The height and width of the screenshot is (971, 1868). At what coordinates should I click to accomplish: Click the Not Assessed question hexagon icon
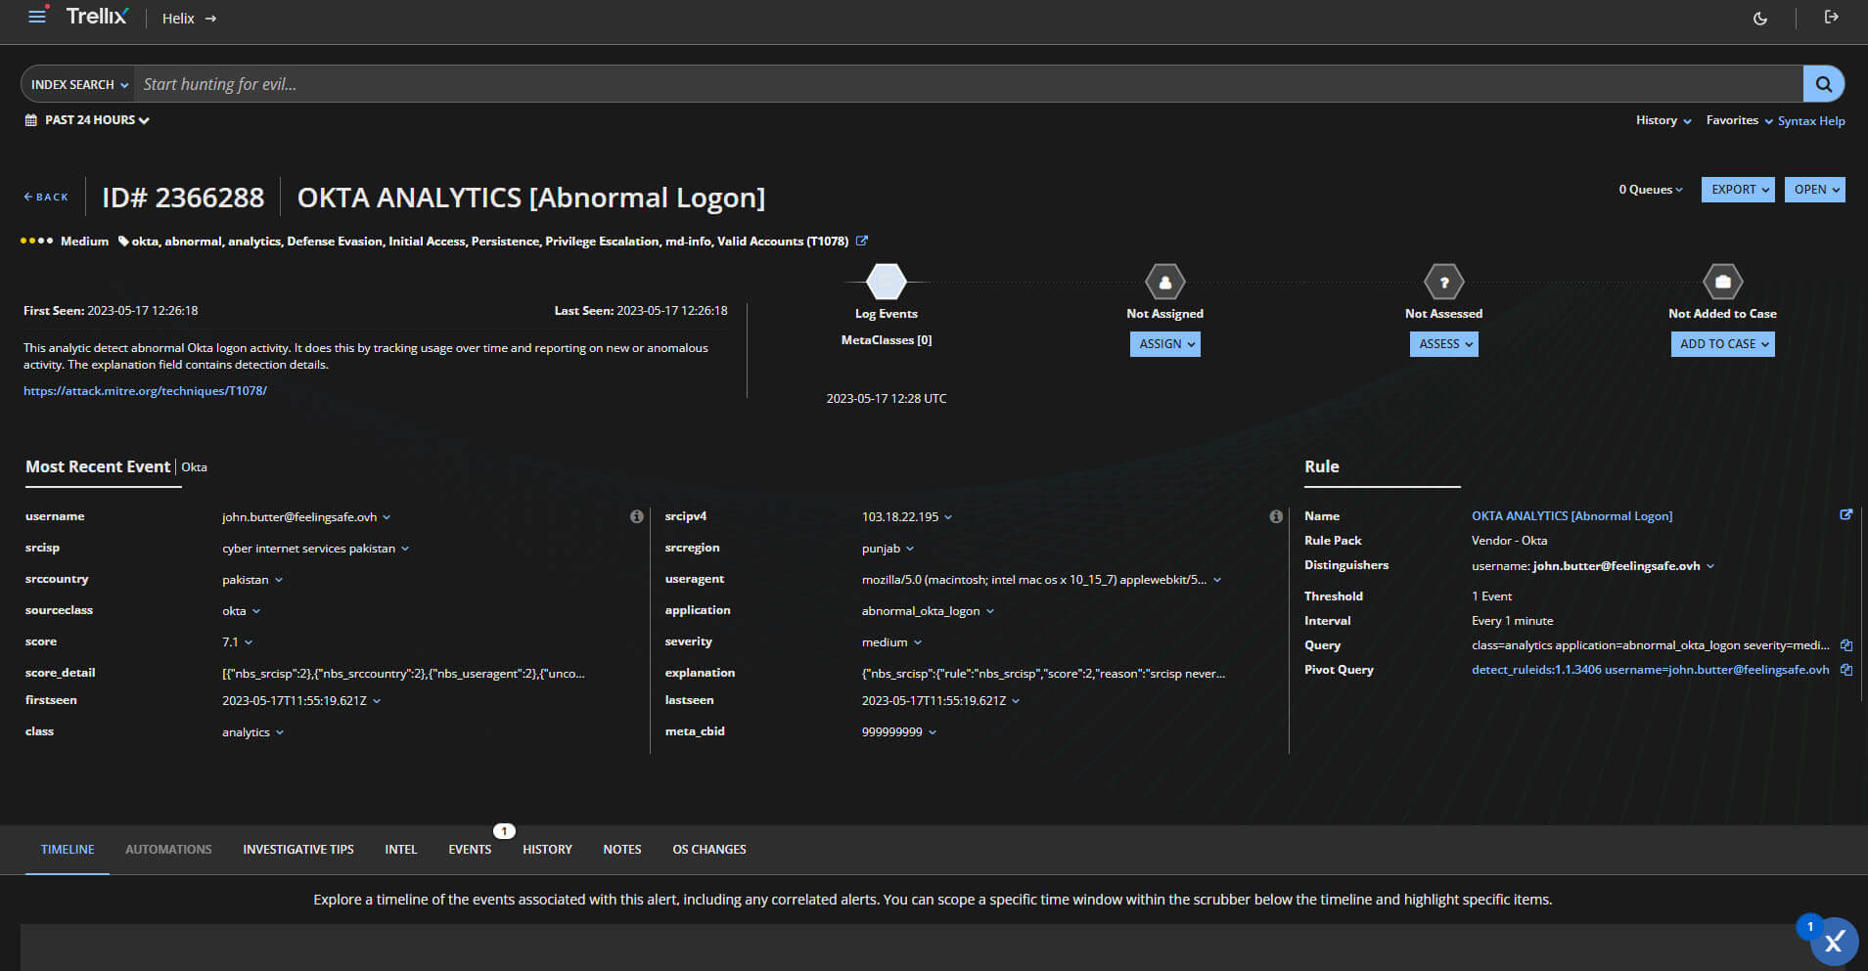tap(1443, 282)
